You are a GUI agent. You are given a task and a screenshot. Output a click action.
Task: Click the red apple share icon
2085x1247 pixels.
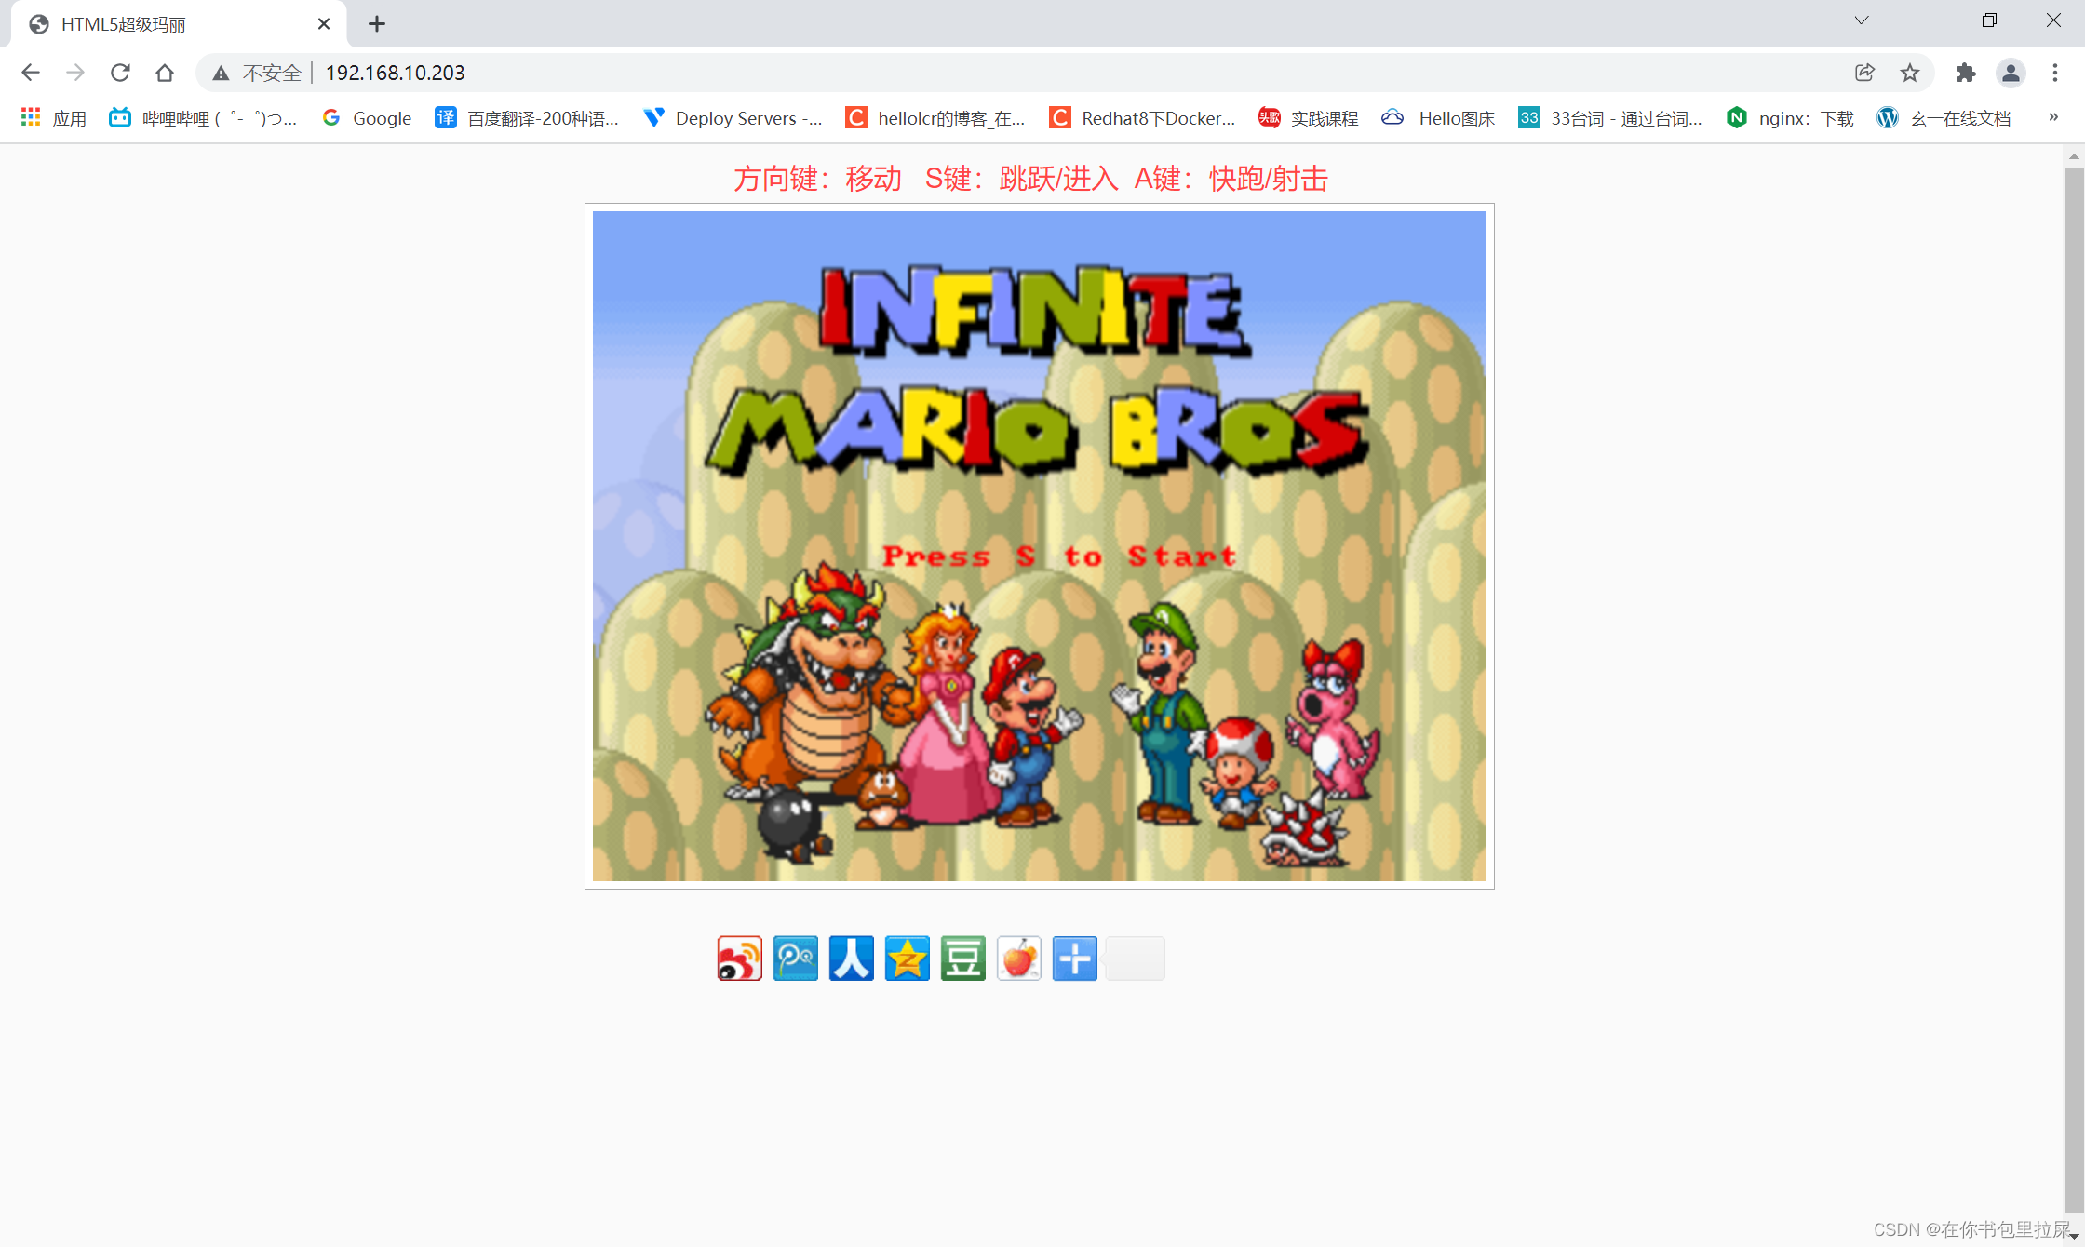coord(1018,959)
